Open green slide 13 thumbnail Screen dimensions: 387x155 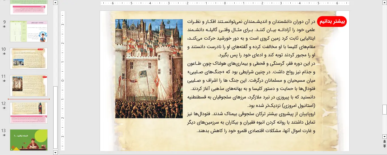click(29, 140)
